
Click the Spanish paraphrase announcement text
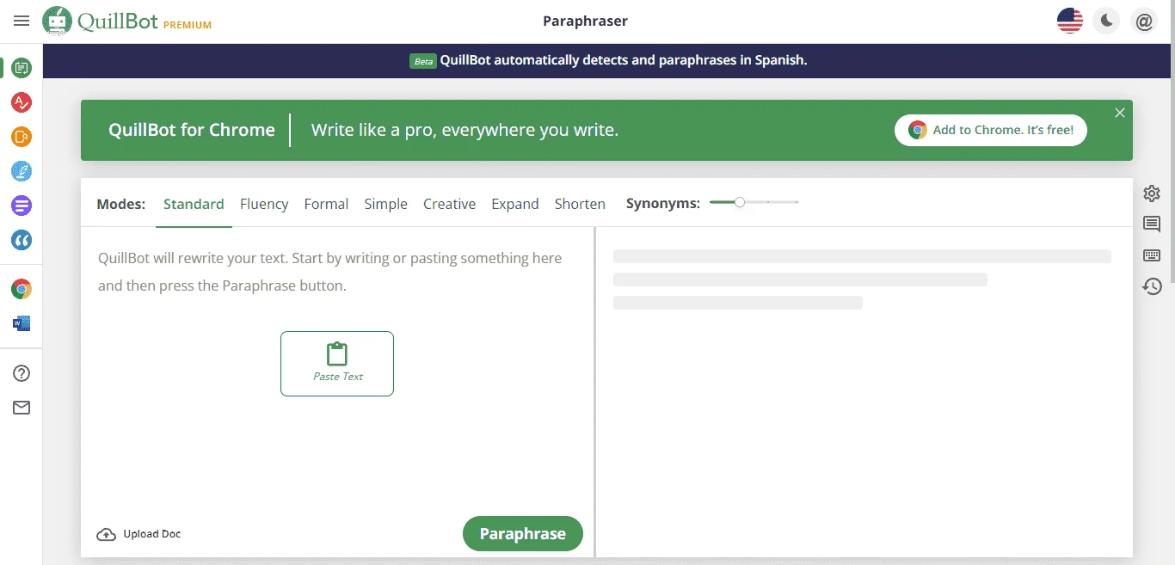click(624, 60)
